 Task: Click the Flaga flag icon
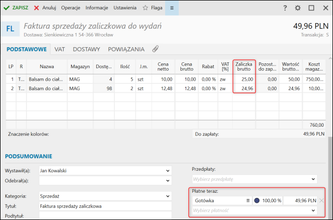tap(145, 8)
